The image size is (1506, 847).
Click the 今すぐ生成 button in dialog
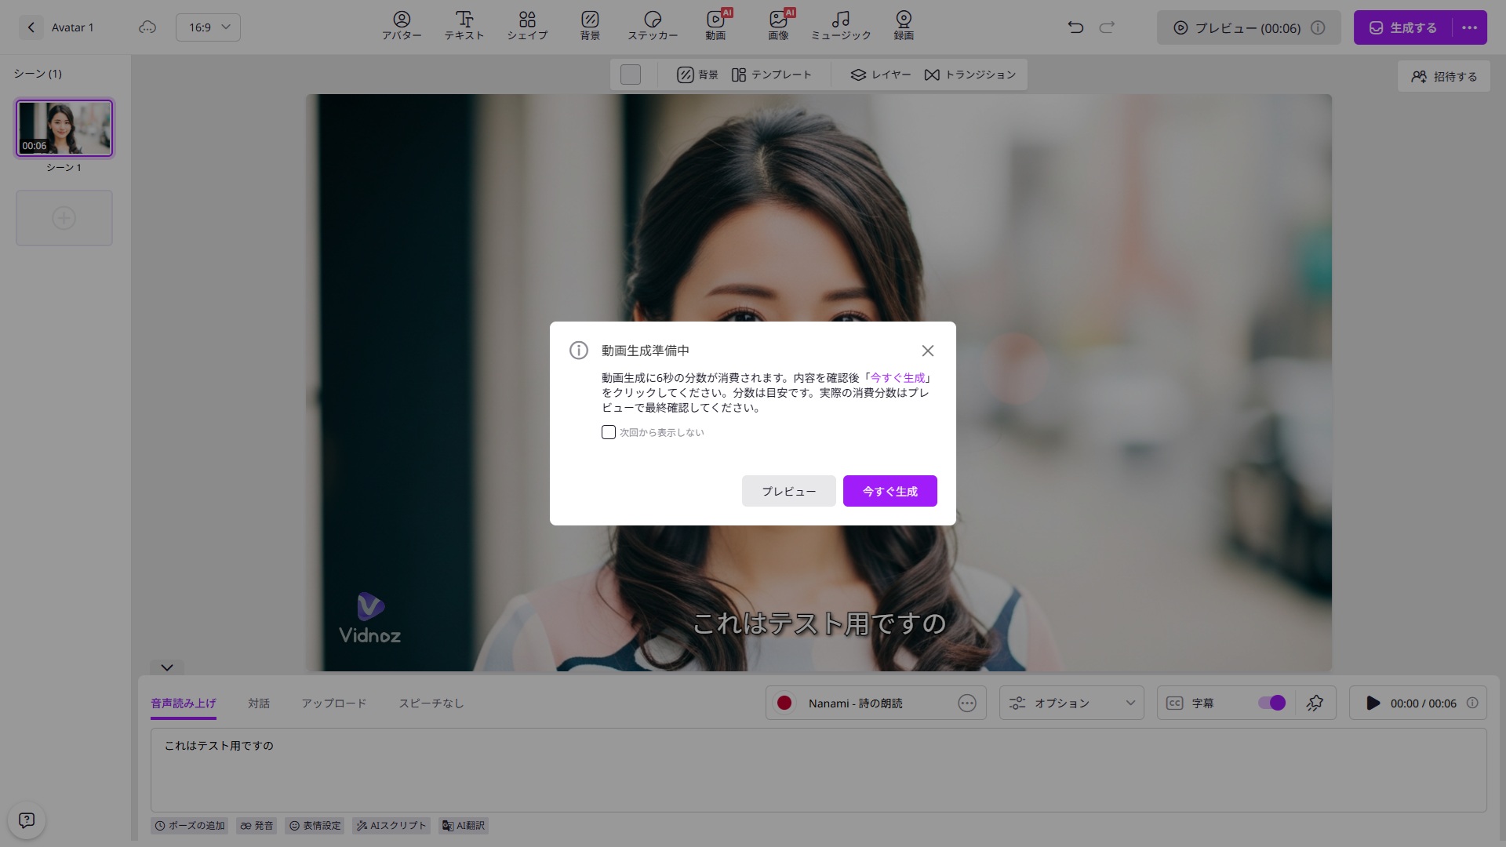[x=889, y=491]
